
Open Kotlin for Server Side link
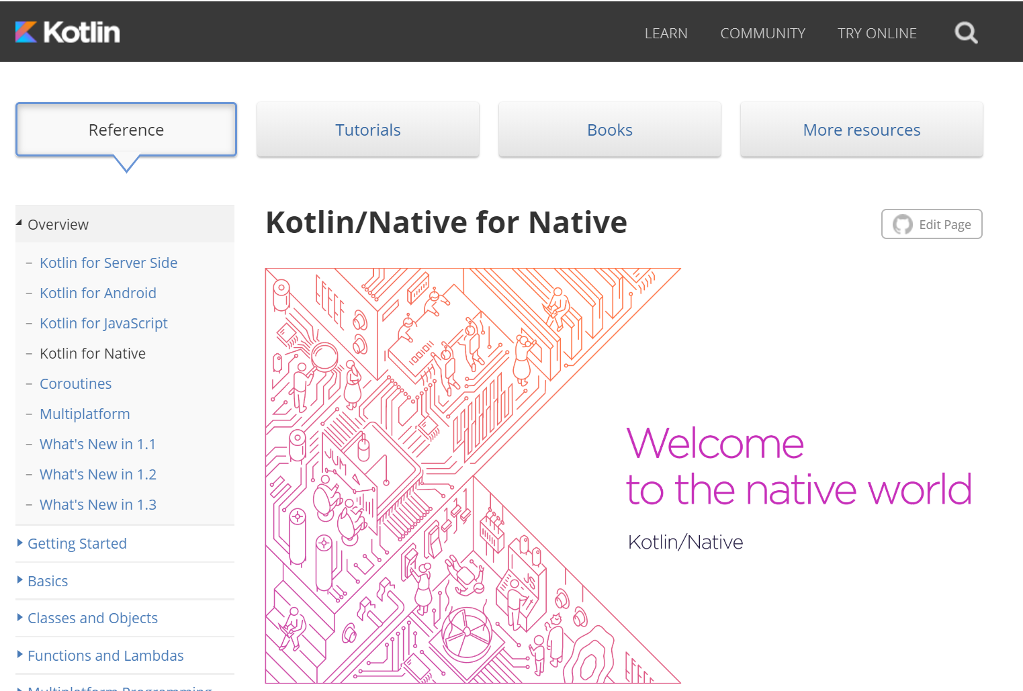click(108, 263)
